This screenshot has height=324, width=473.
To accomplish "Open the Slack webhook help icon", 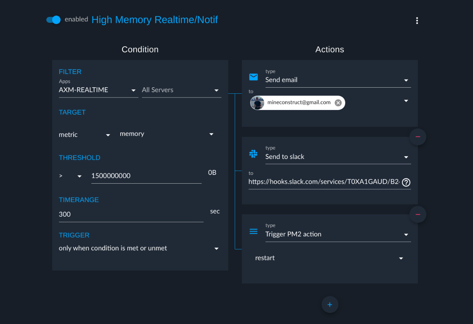I will [x=406, y=182].
